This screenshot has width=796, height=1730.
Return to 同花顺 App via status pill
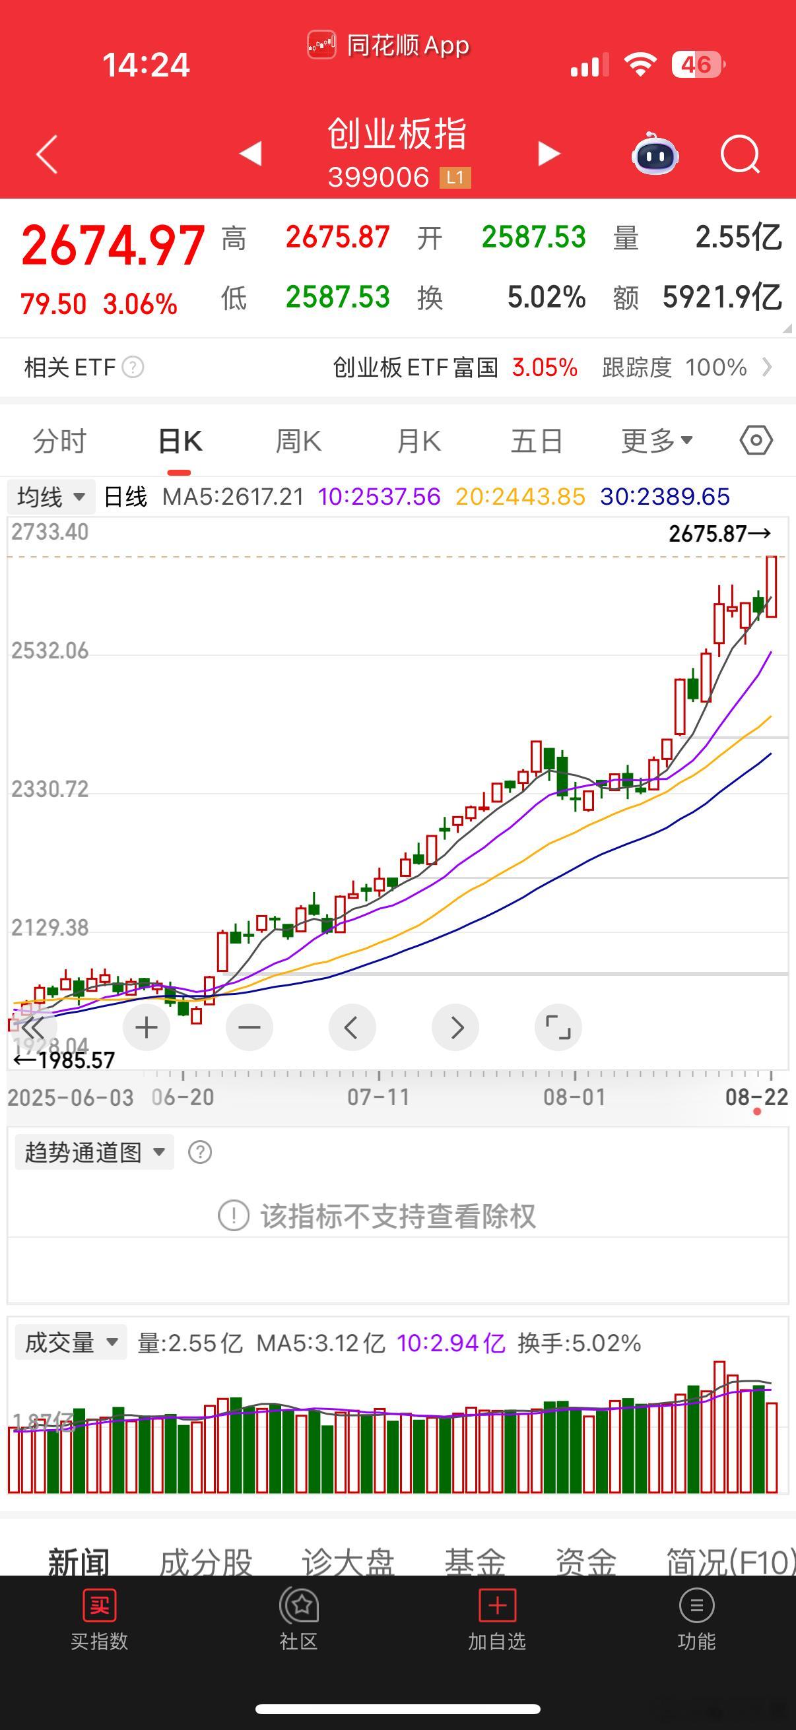click(x=388, y=46)
